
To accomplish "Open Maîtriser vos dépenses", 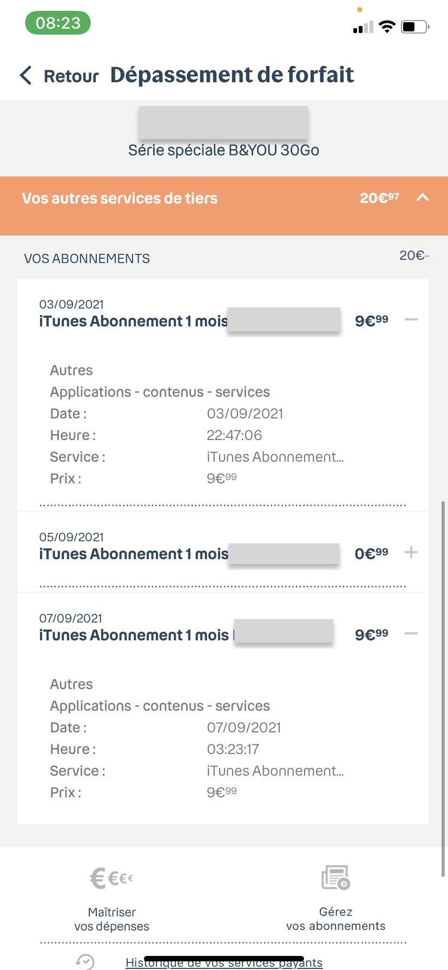I will 112,919.
